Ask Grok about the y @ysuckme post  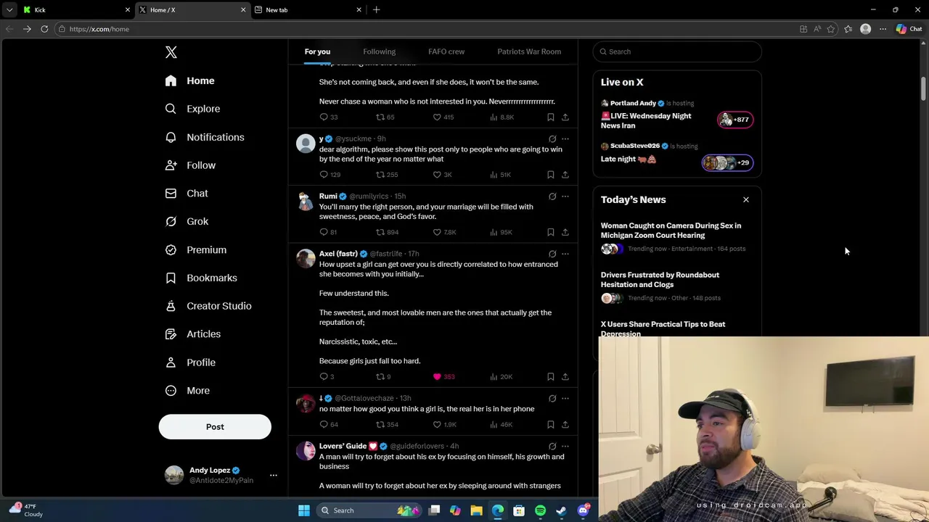coord(552,138)
